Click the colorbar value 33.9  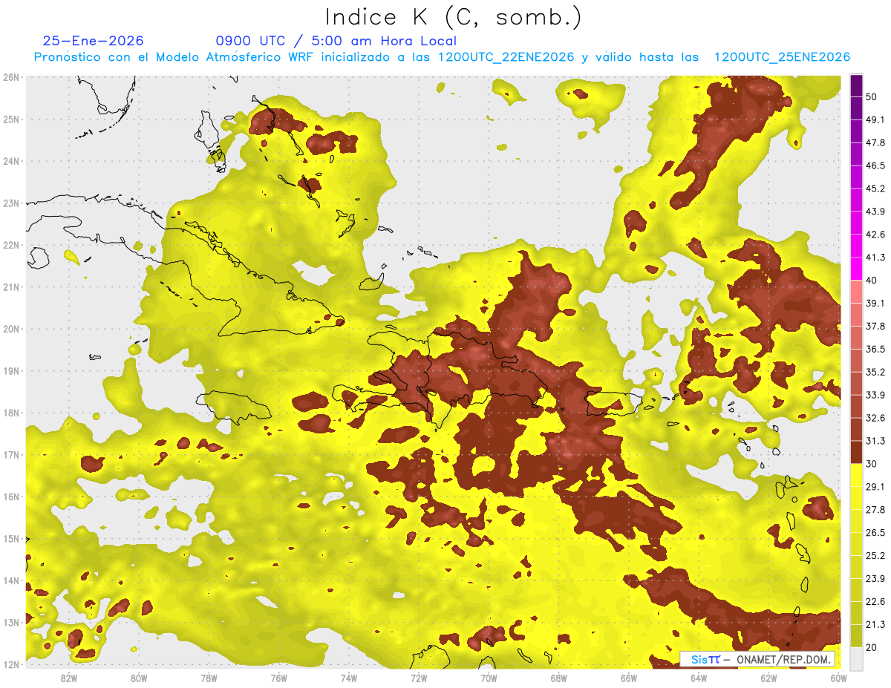tap(875, 395)
